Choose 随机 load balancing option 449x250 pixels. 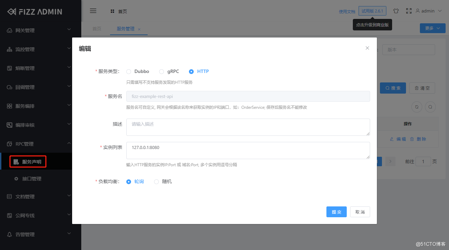coord(156,181)
